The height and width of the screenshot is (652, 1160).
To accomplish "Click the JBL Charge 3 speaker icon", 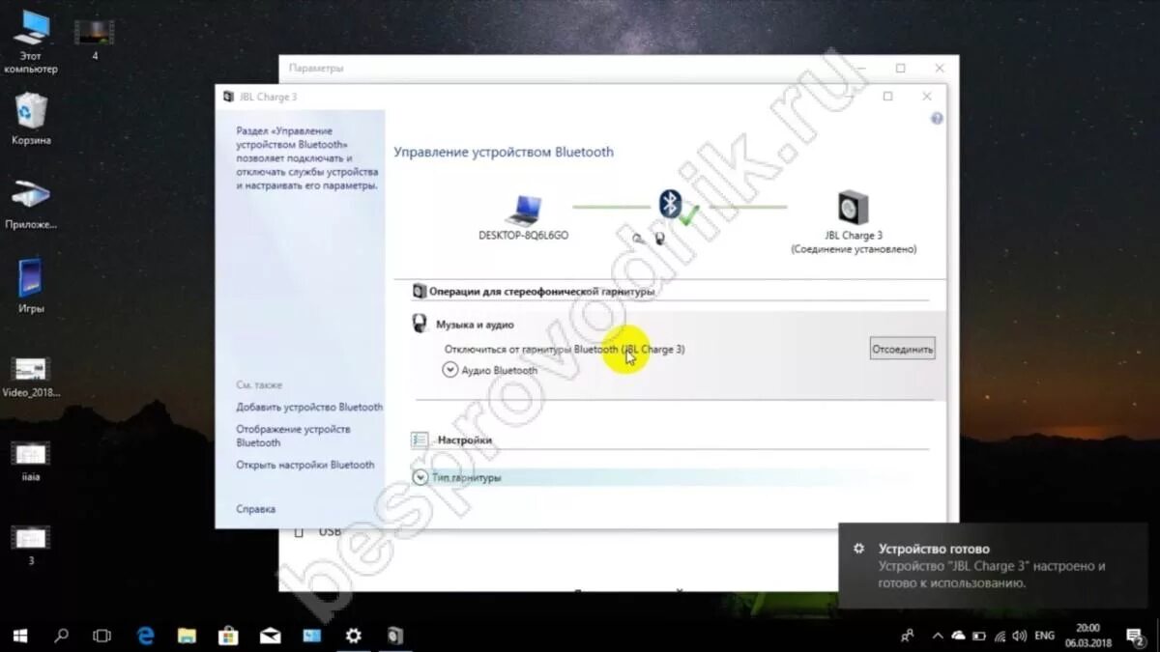I will 853,208.
